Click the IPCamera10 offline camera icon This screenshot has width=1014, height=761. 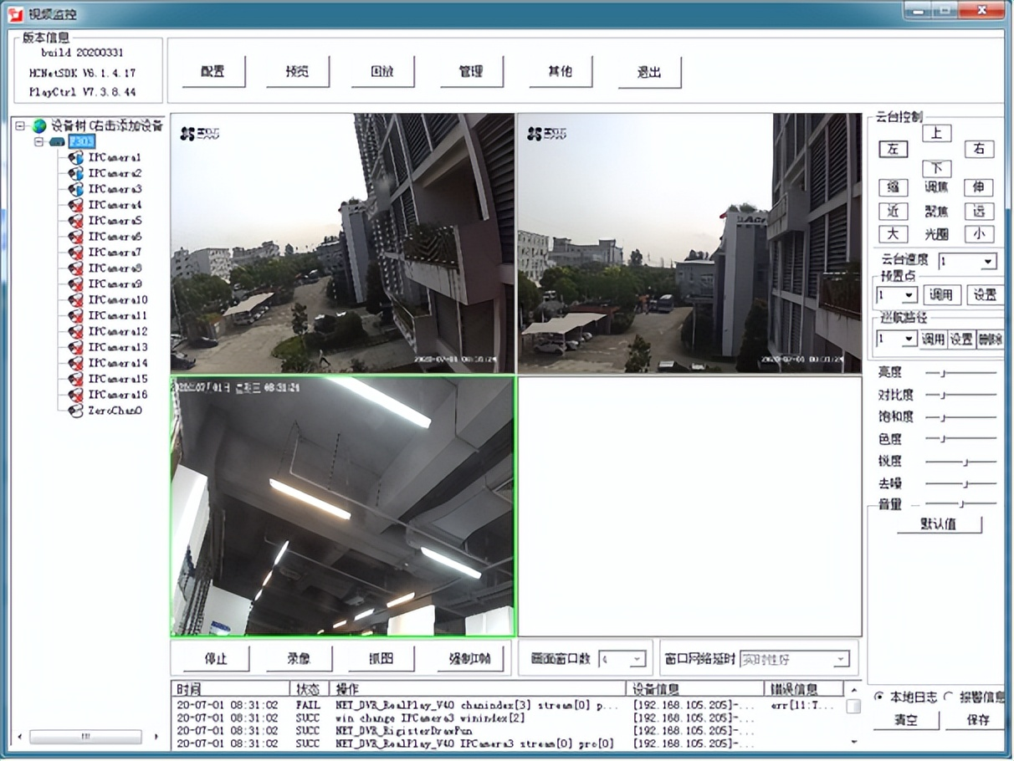(75, 300)
